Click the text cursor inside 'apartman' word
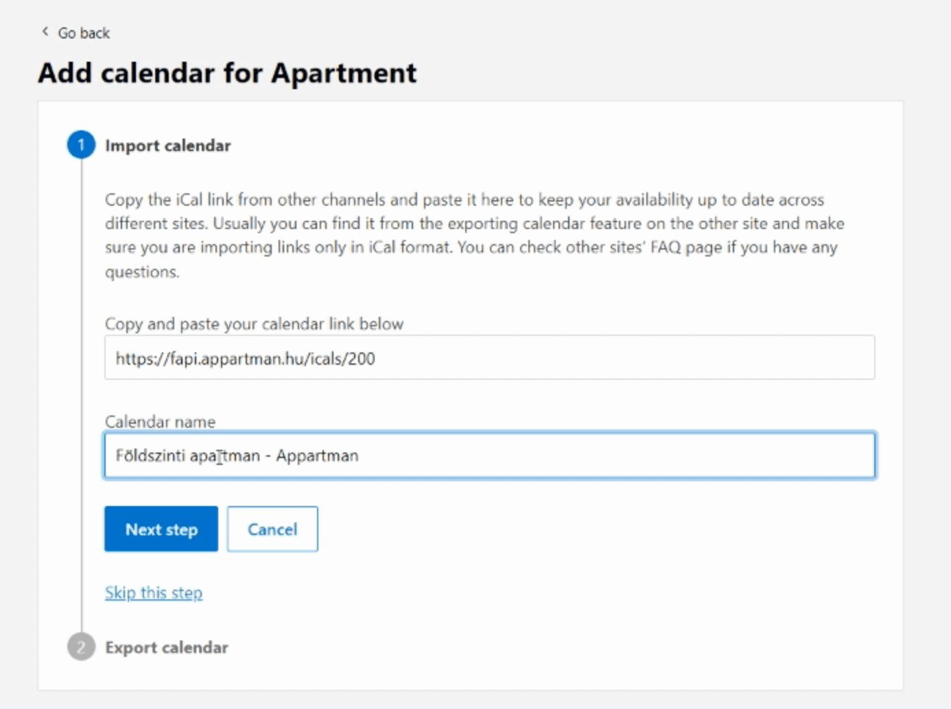 [x=220, y=457]
